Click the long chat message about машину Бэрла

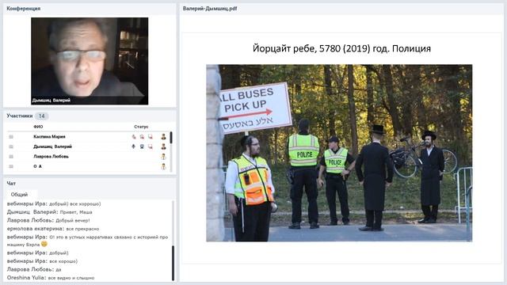[88, 241]
